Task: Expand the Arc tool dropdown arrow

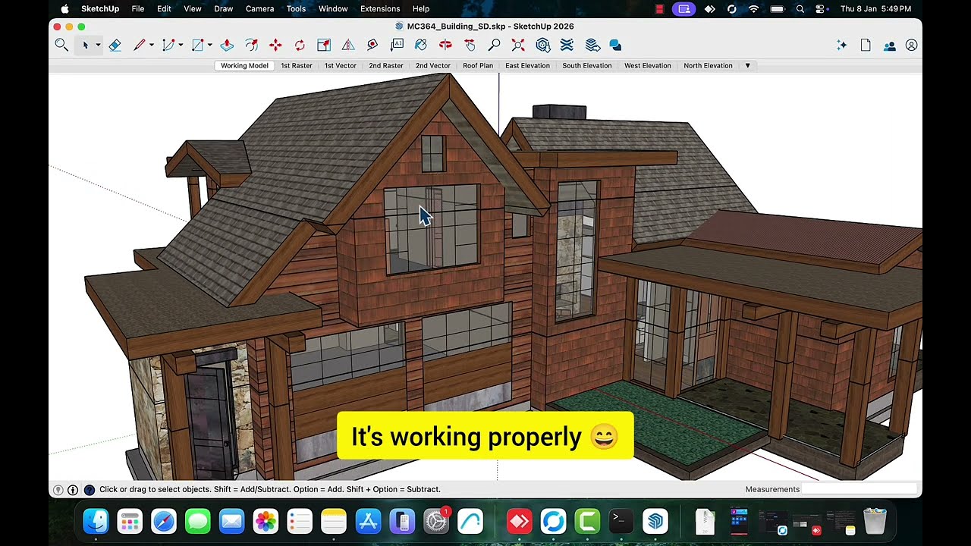Action: click(181, 45)
